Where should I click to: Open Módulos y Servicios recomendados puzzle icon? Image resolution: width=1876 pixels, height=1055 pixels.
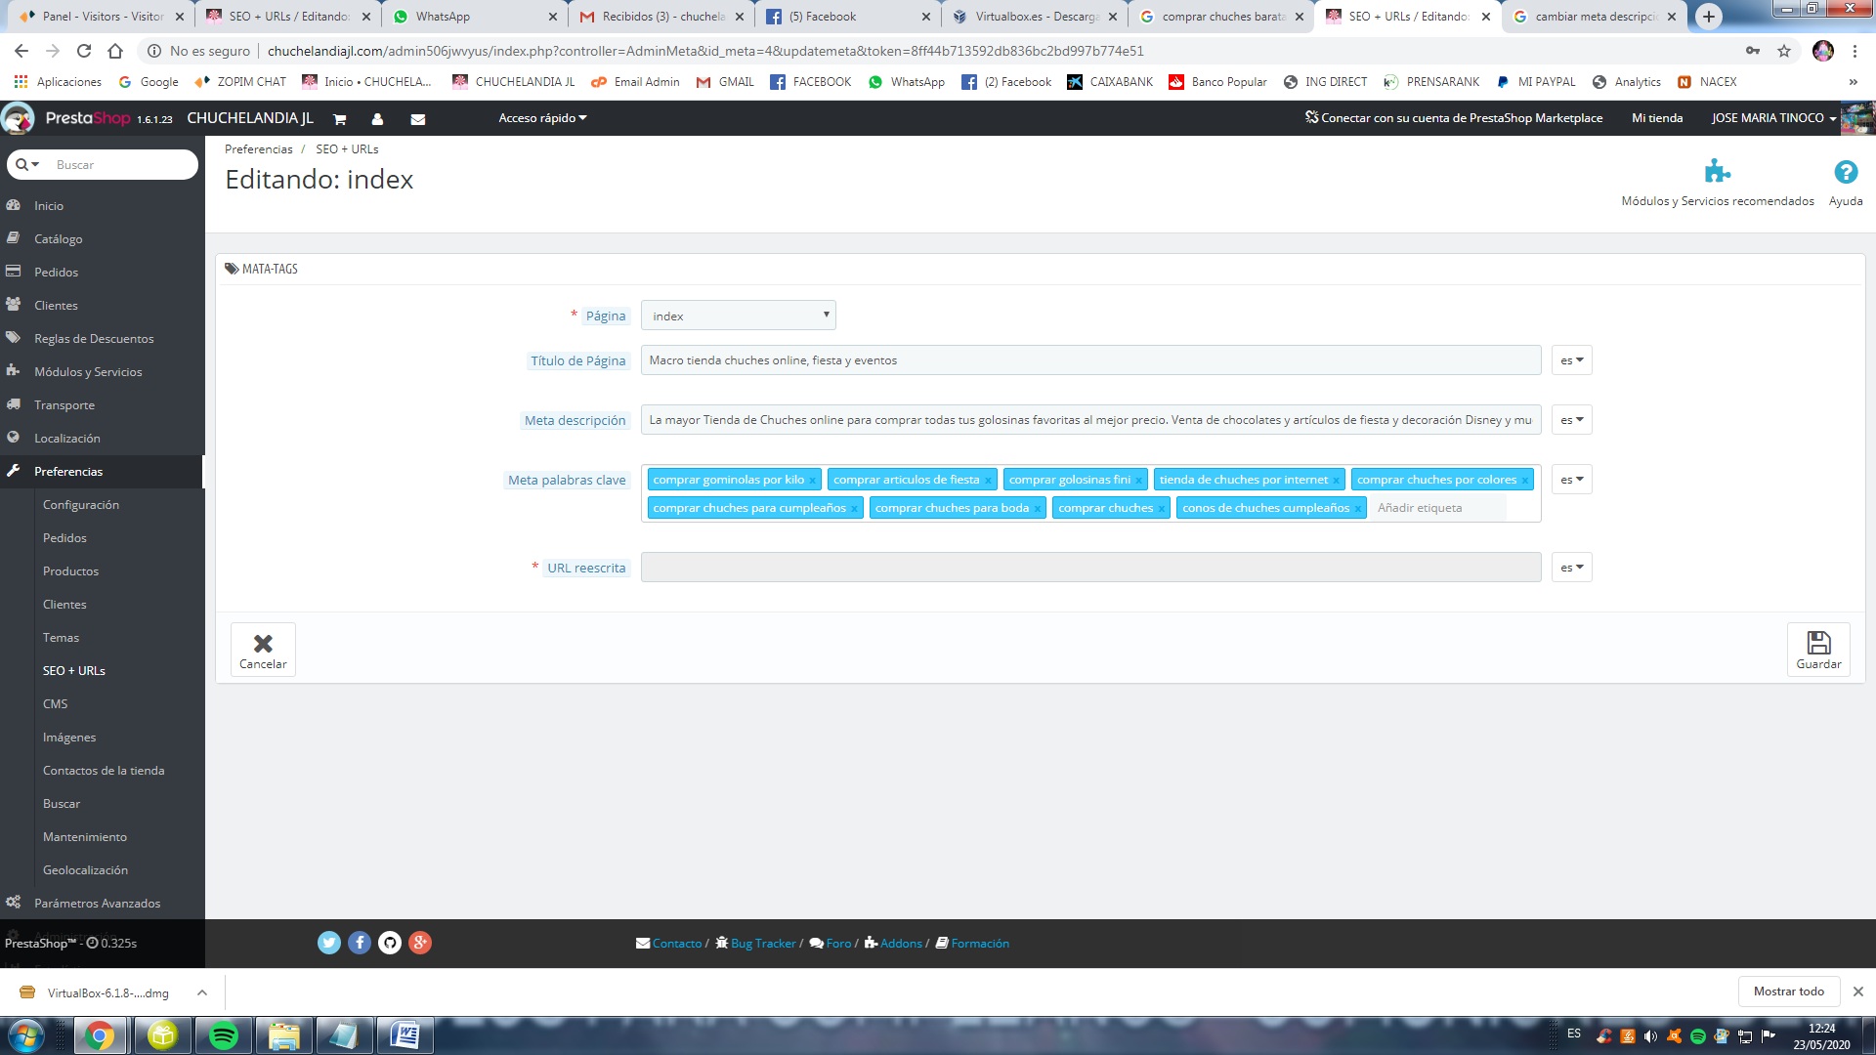pyautogui.click(x=1717, y=172)
